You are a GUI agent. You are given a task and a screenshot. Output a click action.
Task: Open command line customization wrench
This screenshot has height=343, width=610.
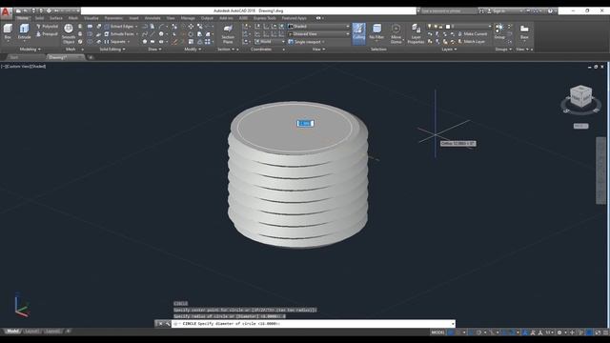[168, 324]
